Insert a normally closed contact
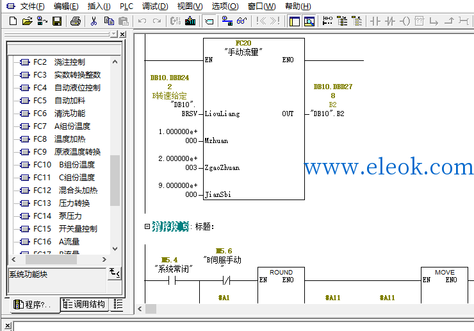The width and height of the screenshot is (474, 331). (390, 21)
